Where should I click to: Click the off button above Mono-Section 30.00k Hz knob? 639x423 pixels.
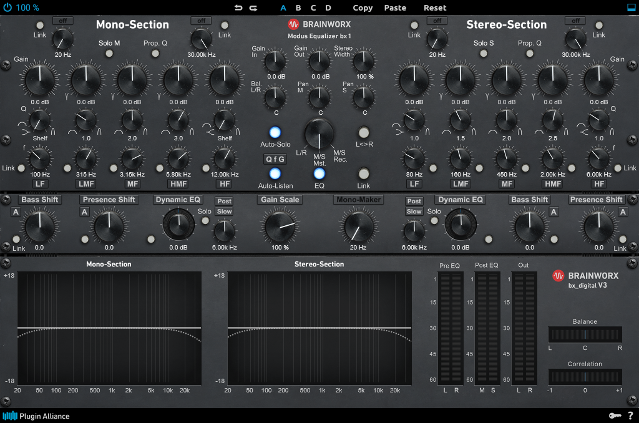tap(202, 21)
